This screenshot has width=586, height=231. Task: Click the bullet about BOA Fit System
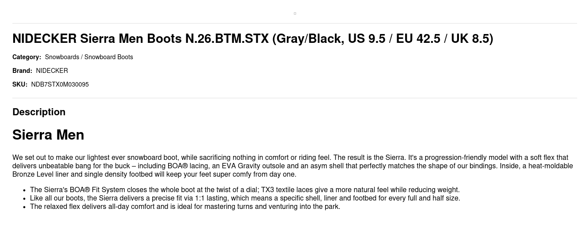244,190
